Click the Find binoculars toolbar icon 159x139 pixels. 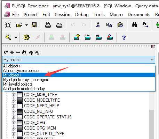[134, 25]
